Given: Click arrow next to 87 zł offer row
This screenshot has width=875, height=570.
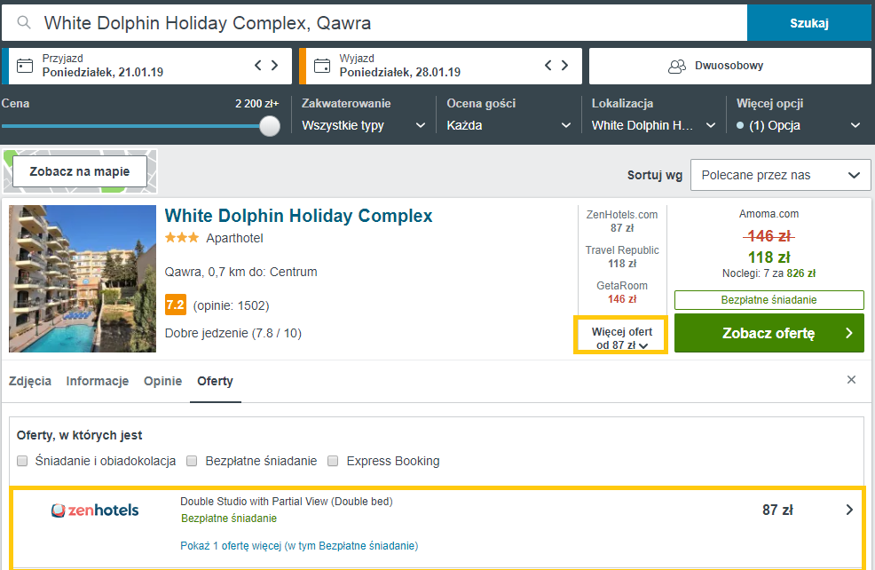Looking at the screenshot, I should tap(849, 510).
